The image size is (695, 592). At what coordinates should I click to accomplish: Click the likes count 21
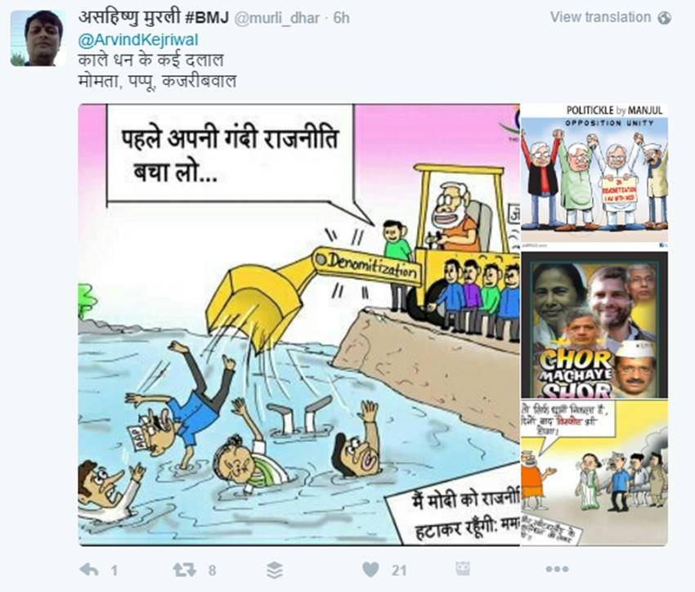click(x=399, y=570)
